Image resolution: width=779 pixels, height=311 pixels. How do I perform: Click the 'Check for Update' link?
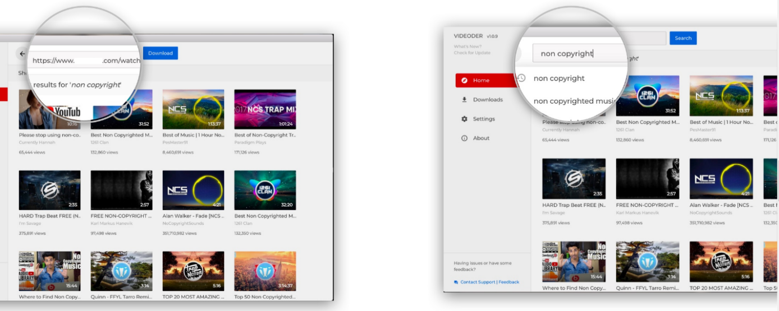(472, 53)
